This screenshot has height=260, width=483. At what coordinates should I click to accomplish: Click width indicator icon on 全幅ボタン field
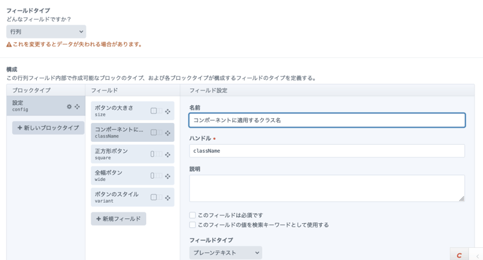[x=156, y=176]
